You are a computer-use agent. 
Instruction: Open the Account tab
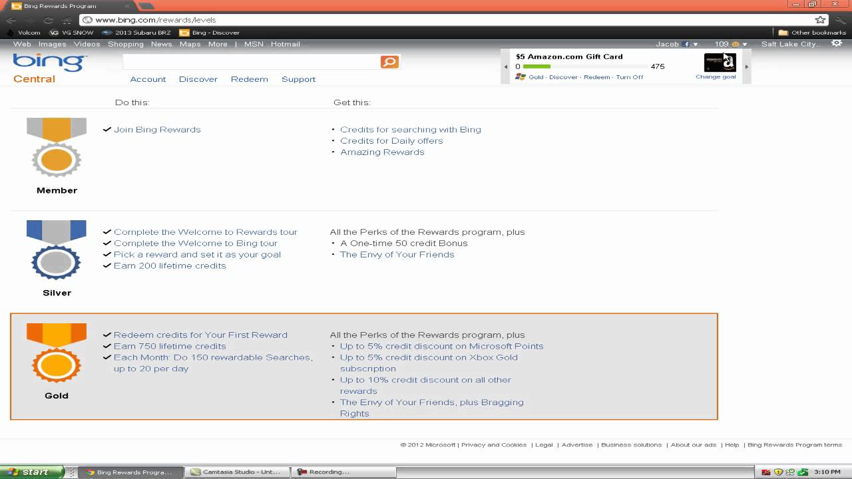click(x=148, y=79)
